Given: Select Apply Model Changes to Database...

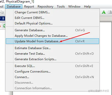Looking at the screenshot, I should click(52, 36).
